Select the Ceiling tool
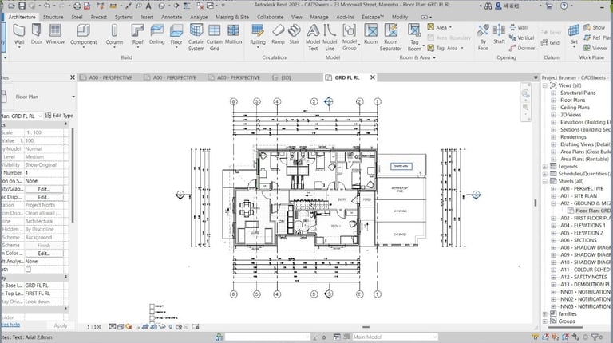This screenshot has width=613, height=343. (x=156, y=34)
